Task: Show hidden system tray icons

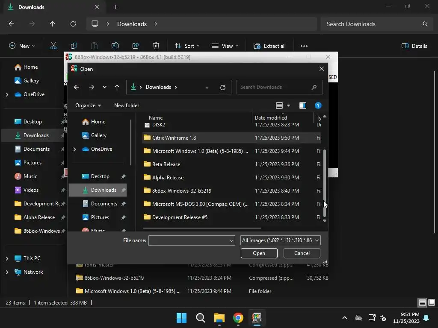Action: coord(345,318)
